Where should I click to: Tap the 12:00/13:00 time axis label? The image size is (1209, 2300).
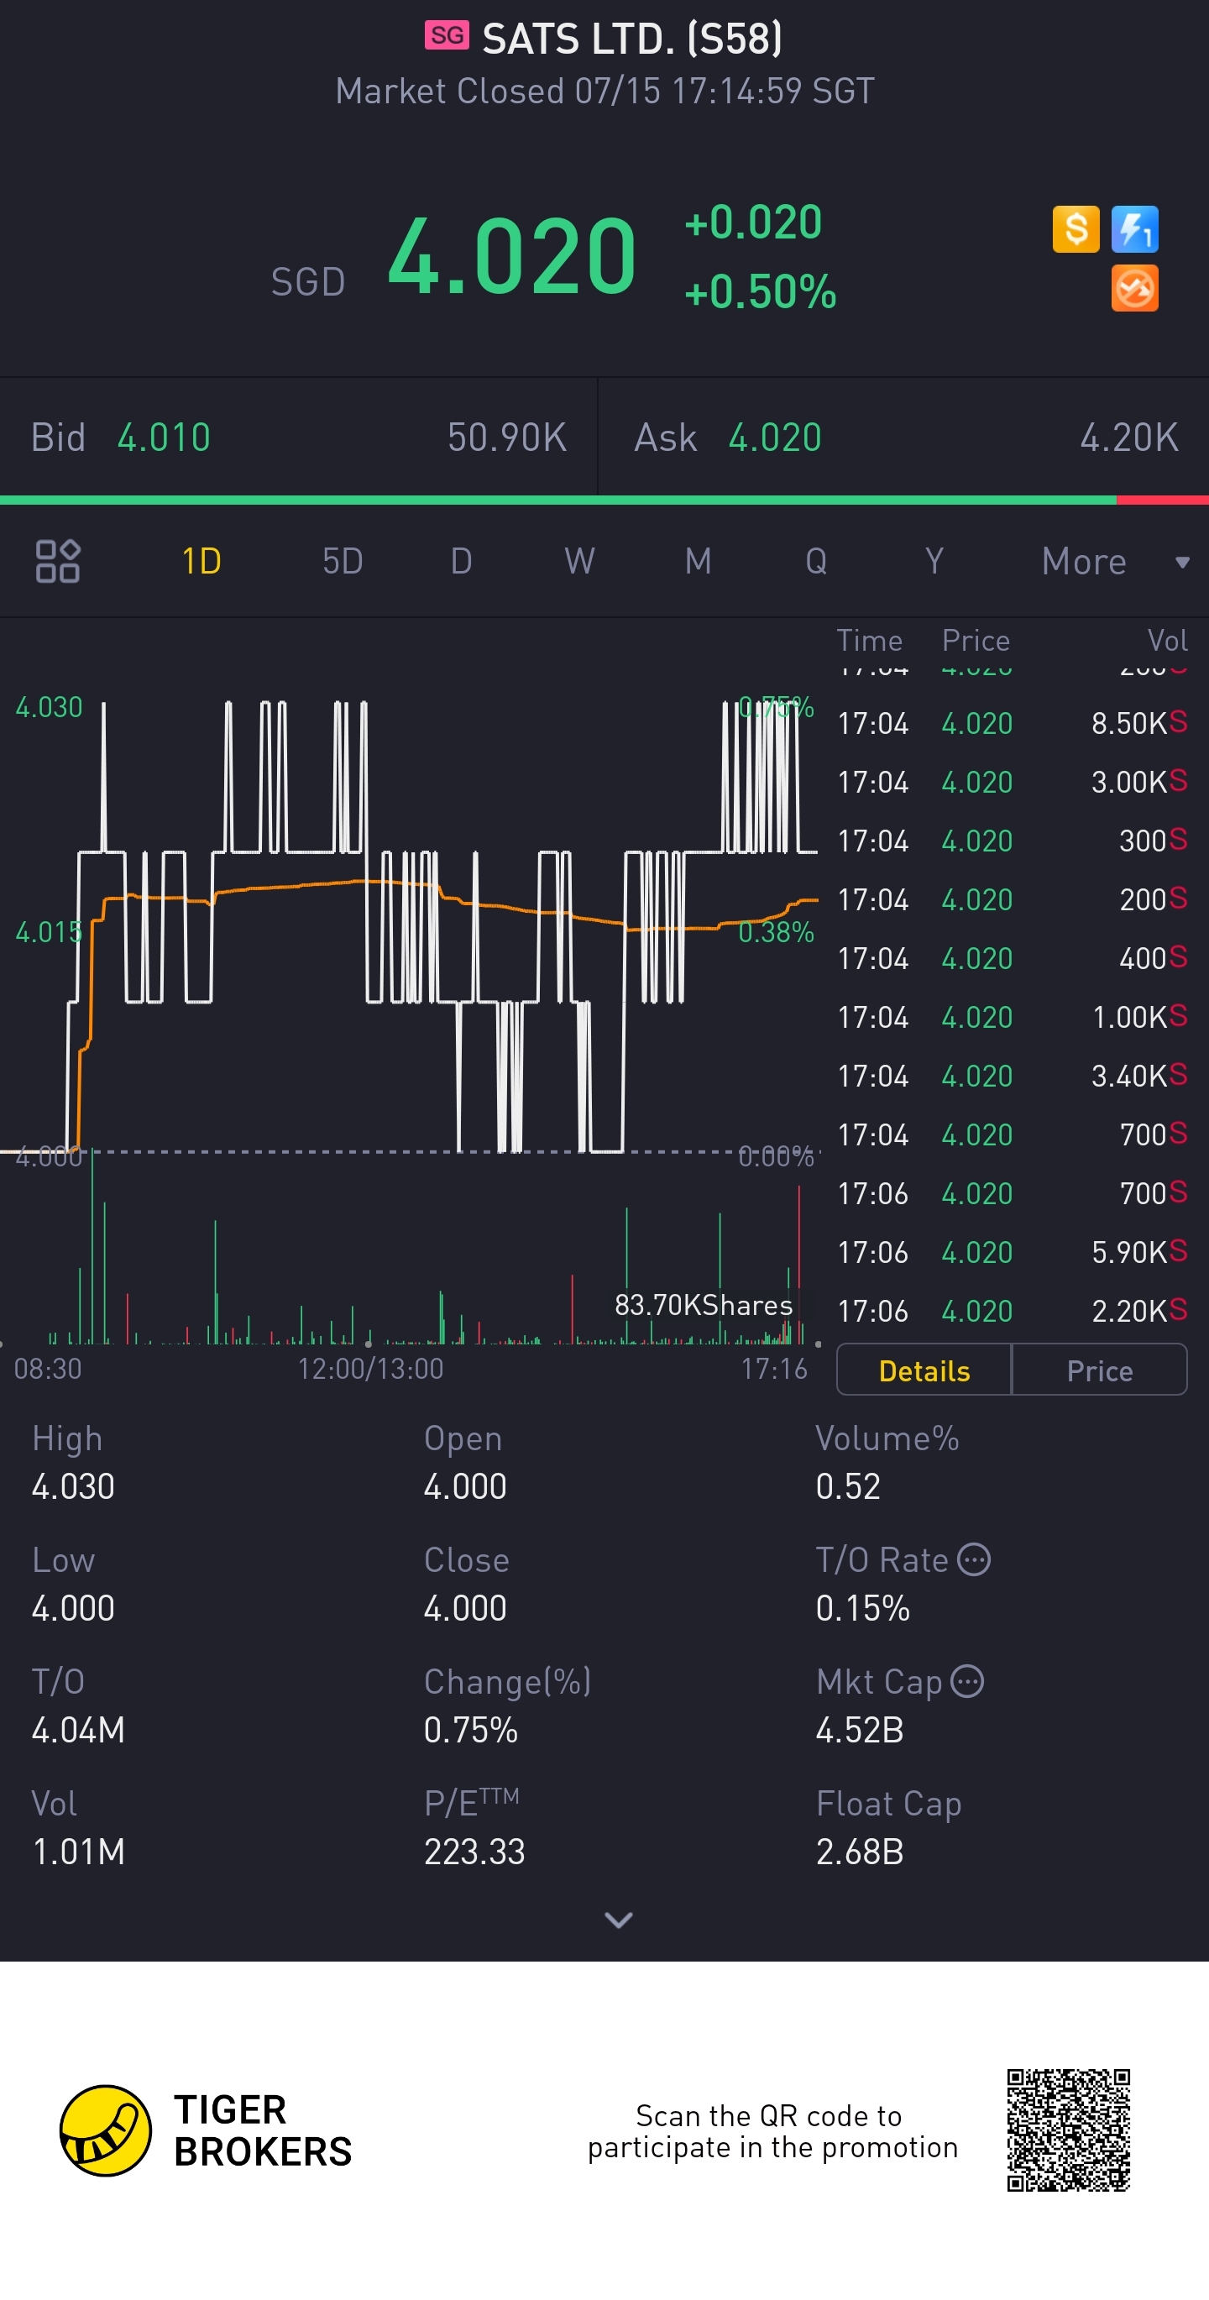point(369,1369)
